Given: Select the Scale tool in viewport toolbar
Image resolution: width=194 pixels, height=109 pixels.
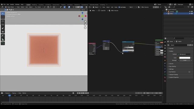Looking at the screenshot, I should (x=3, y=28).
